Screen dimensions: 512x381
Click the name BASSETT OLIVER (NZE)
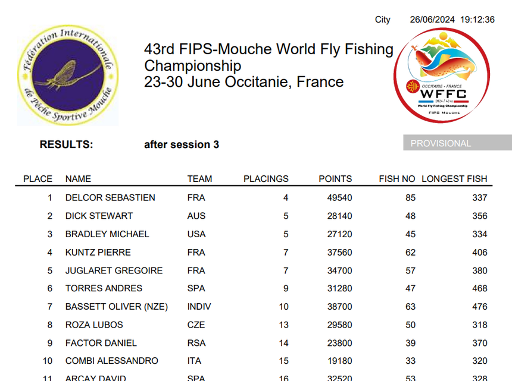pos(117,307)
